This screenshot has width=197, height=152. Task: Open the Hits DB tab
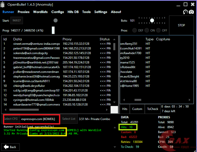(x=73, y=12)
